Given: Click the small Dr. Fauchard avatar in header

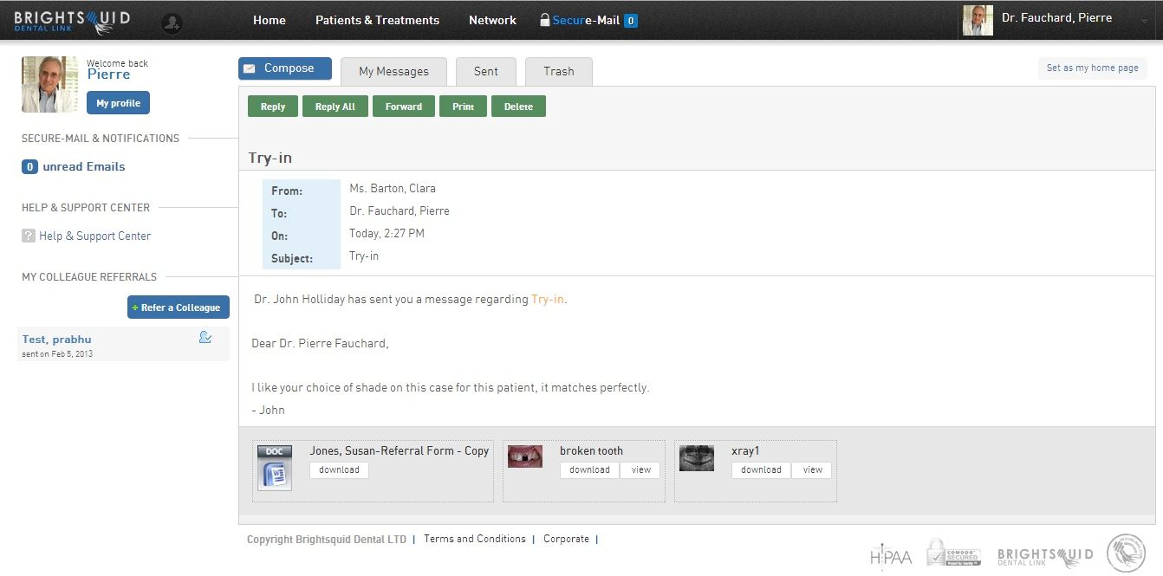Looking at the screenshot, I should pyautogui.click(x=978, y=20).
